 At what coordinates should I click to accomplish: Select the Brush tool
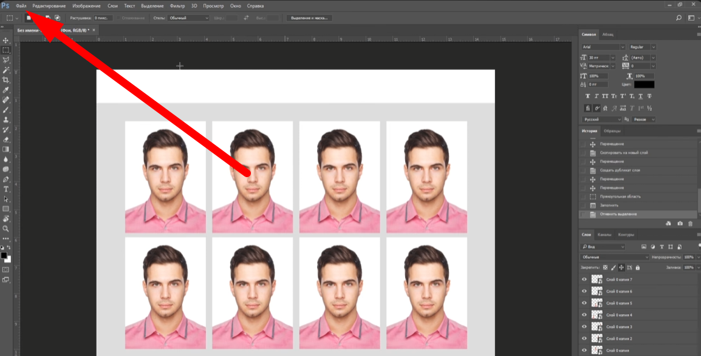pos(6,110)
